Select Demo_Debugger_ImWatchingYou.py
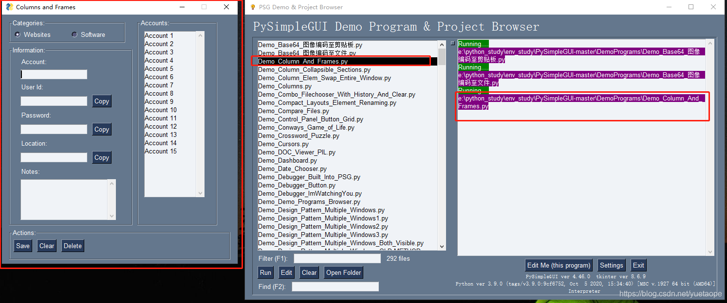 coord(347,193)
